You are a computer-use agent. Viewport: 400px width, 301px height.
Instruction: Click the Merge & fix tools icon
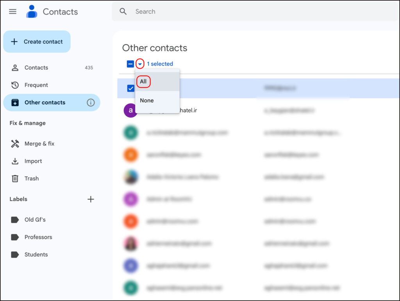point(15,144)
